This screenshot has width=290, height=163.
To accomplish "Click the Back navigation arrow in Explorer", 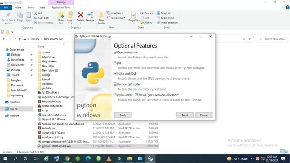I will pos(4,39).
